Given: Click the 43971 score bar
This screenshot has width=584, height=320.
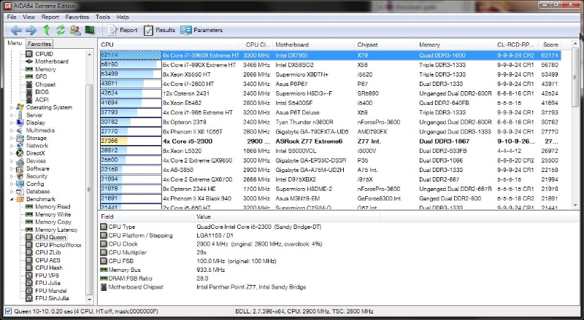Looking at the screenshot, I should 131,84.
